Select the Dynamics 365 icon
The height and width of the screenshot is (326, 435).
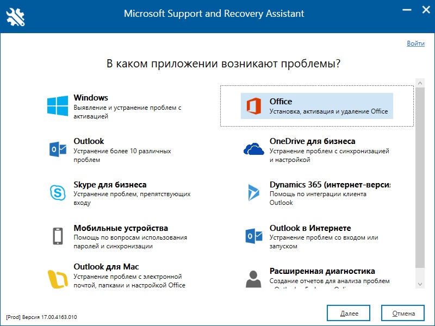[253, 192]
